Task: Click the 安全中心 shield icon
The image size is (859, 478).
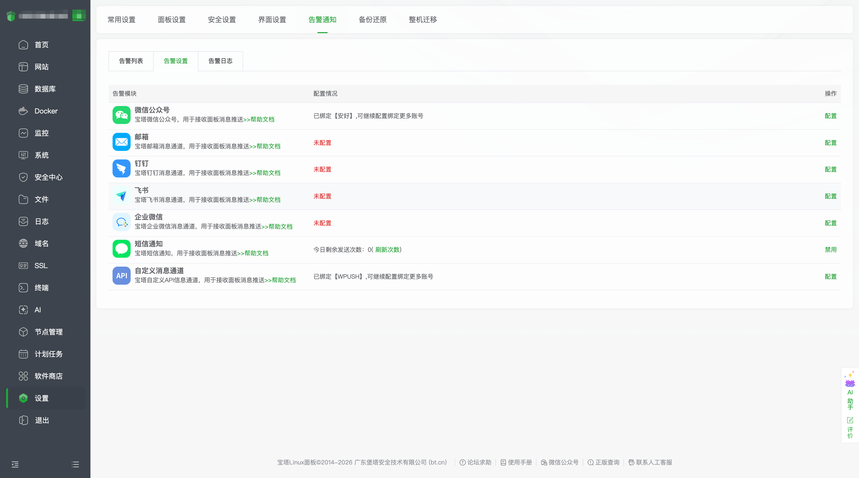Action: (x=23, y=177)
